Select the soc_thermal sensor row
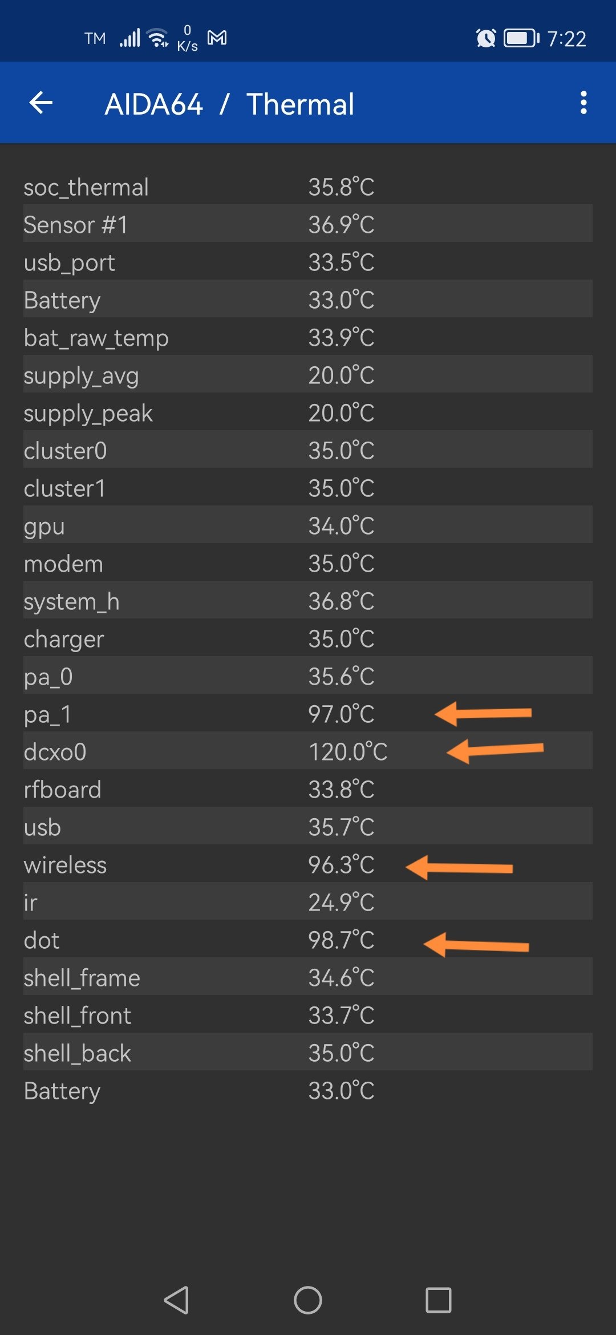 (x=308, y=187)
